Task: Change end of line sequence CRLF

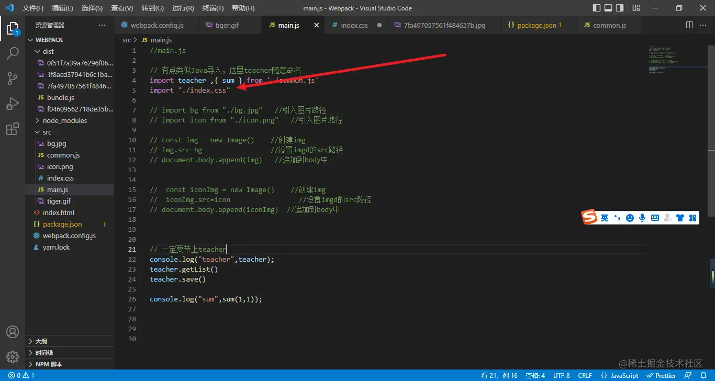Action: [585, 375]
